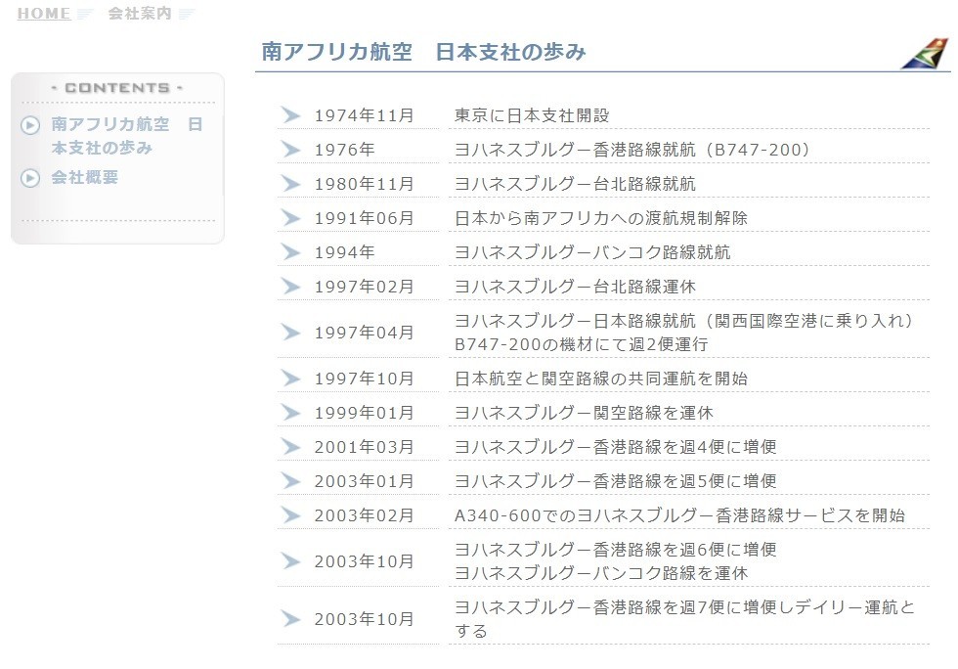The height and width of the screenshot is (669, 958).
Task: Select the text 東京に日本支社開設
Action: coord(532,115)
